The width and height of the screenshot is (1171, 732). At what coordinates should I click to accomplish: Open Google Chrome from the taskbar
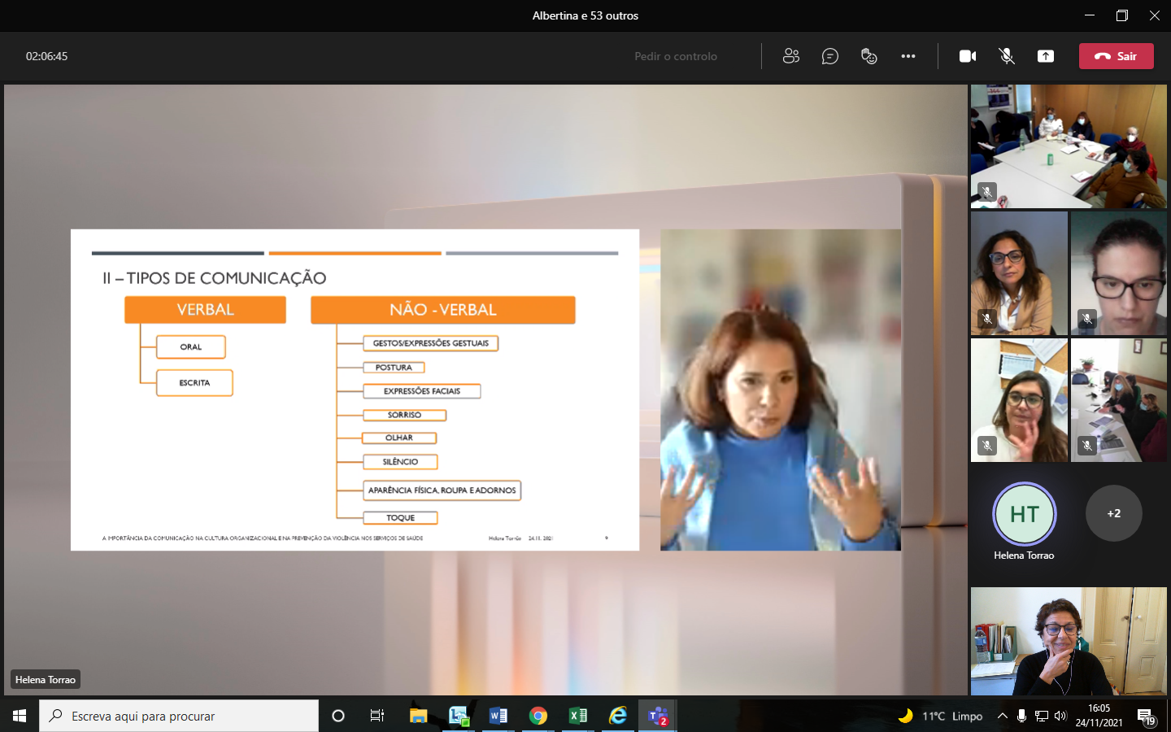pos(538,716)
